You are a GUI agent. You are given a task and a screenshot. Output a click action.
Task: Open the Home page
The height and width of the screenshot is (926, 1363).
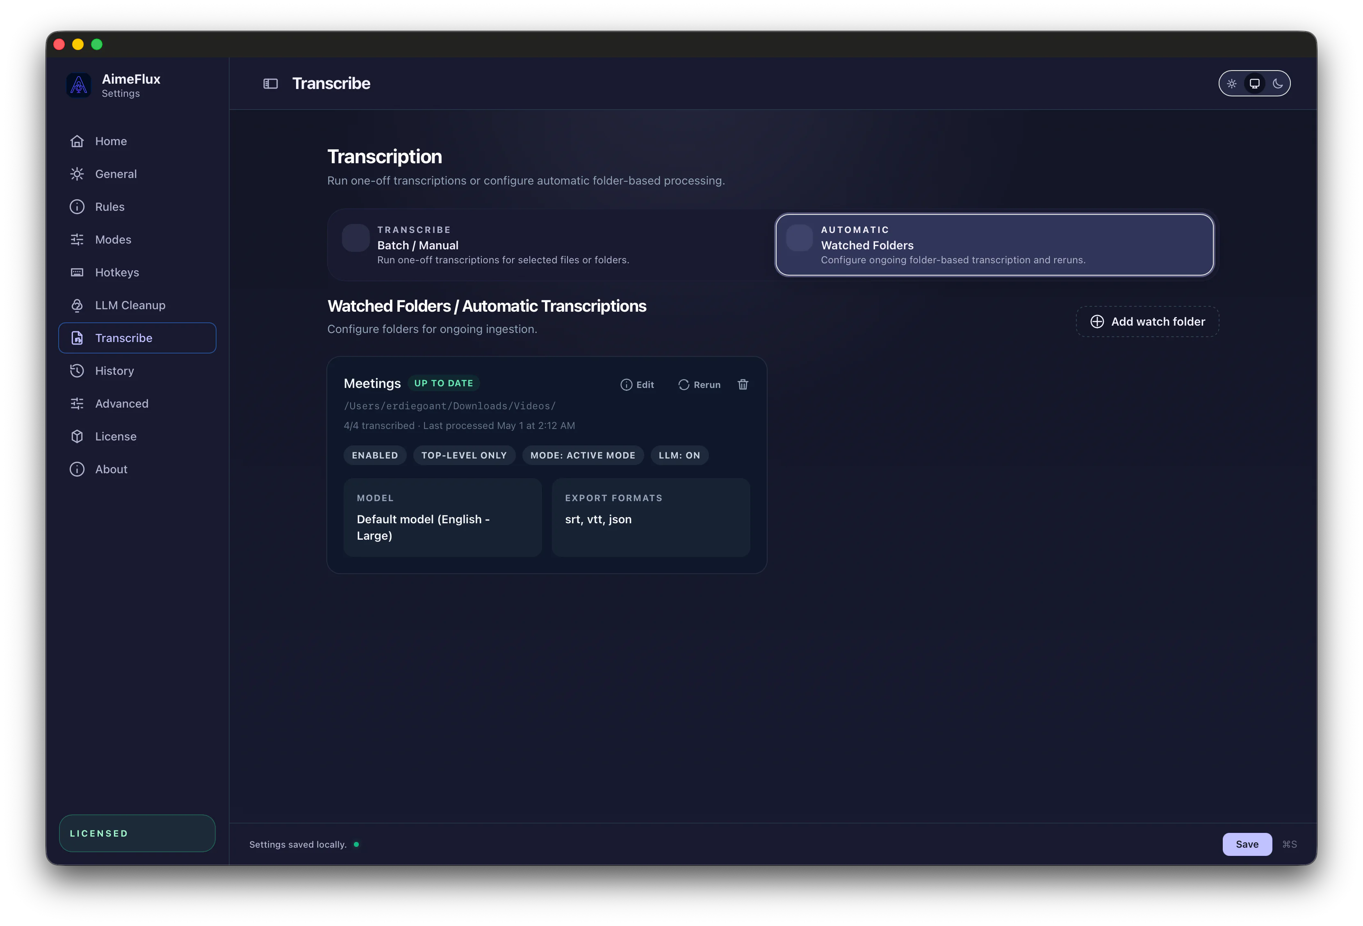click(137, 141)
